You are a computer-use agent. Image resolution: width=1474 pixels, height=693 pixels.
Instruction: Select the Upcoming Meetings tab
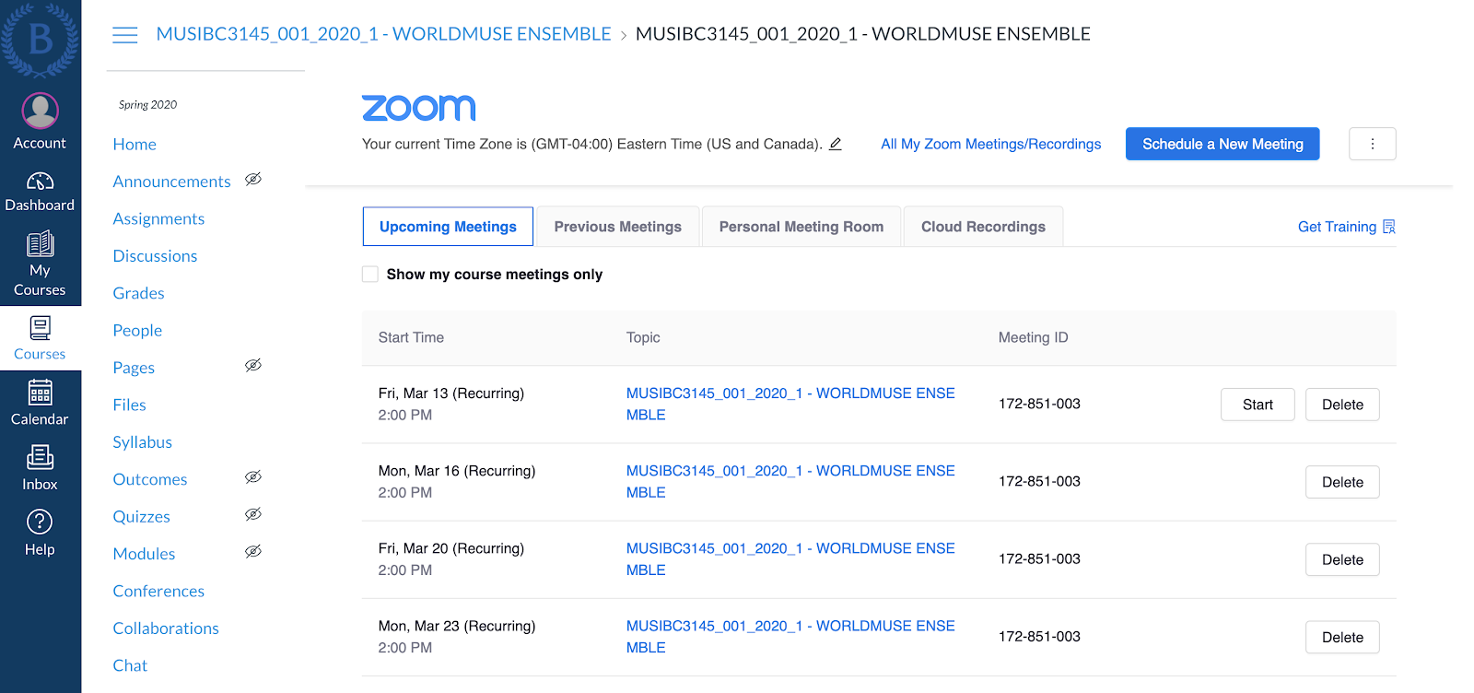coord(448,227)
